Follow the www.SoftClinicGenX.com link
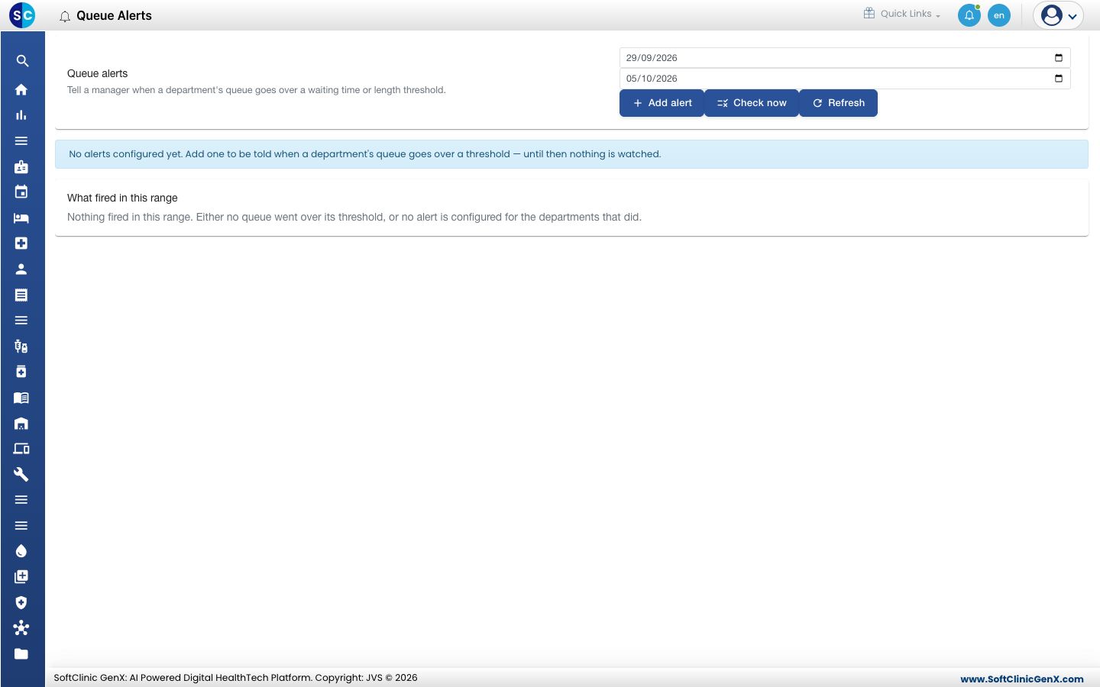Screen dimensions: 1100x687 pos(1022,679)
